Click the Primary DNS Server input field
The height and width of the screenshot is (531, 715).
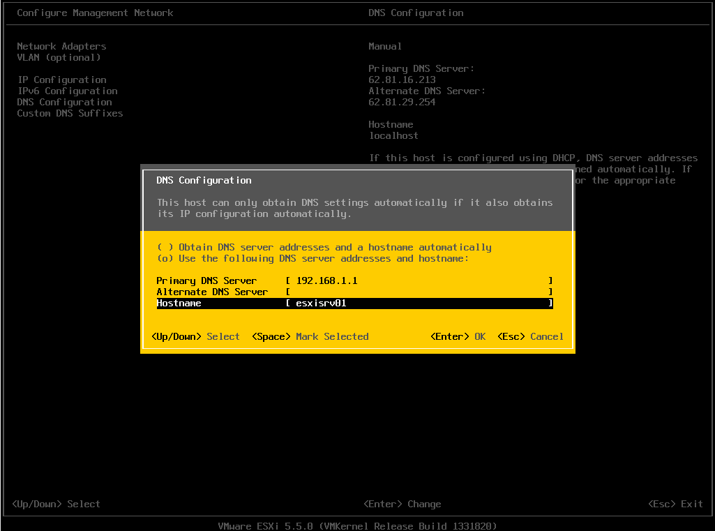pos(419,281)
